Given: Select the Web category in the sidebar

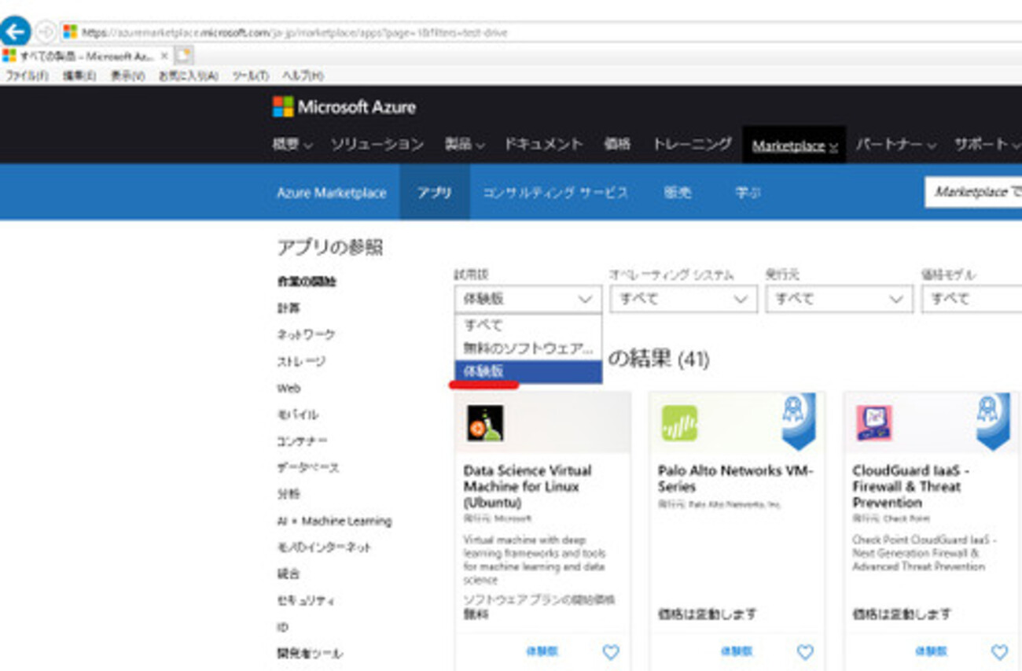Looking at the screenshot, I should click(x=289, y=388).
